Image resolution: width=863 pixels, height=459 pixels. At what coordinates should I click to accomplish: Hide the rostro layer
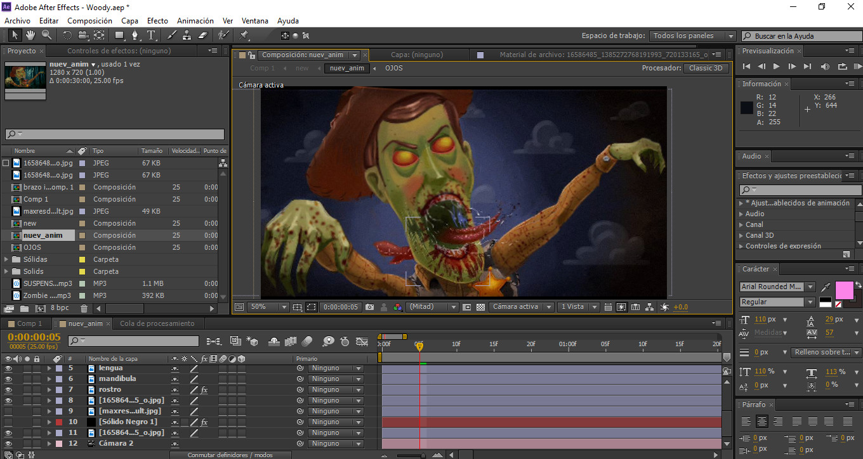(8, 390)
